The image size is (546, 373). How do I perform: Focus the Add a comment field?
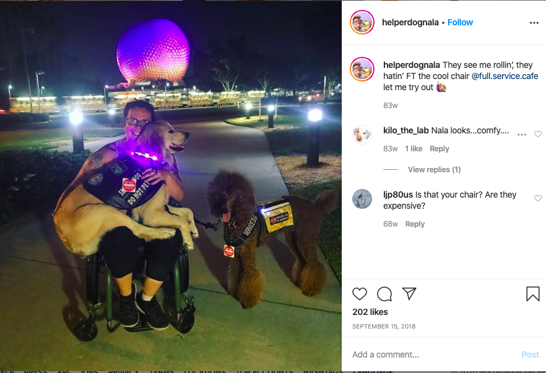click(x=433, y=354)
